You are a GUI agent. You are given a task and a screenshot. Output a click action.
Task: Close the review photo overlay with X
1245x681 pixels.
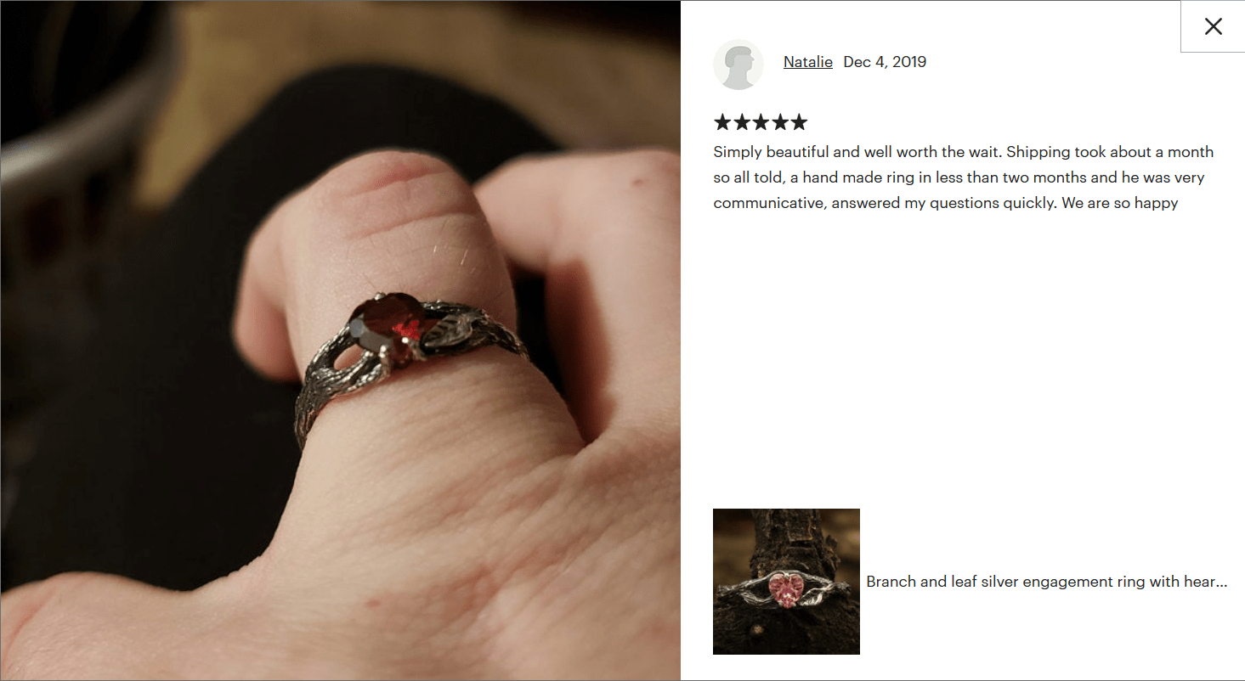pyautogui.click(x=1213, y=26)
